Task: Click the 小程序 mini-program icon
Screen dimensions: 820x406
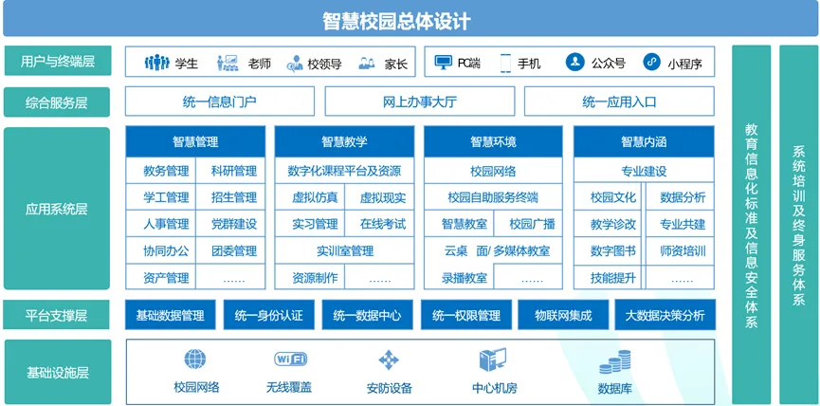Action: 651,63
